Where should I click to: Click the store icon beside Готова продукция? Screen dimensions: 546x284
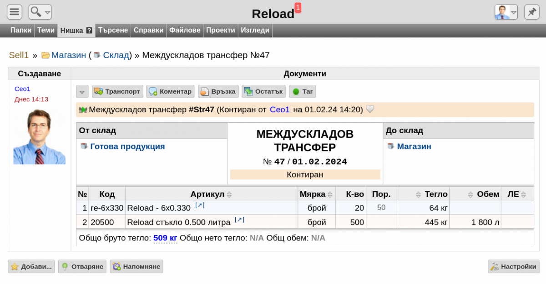pyautogui.click(x=83, y=146)
